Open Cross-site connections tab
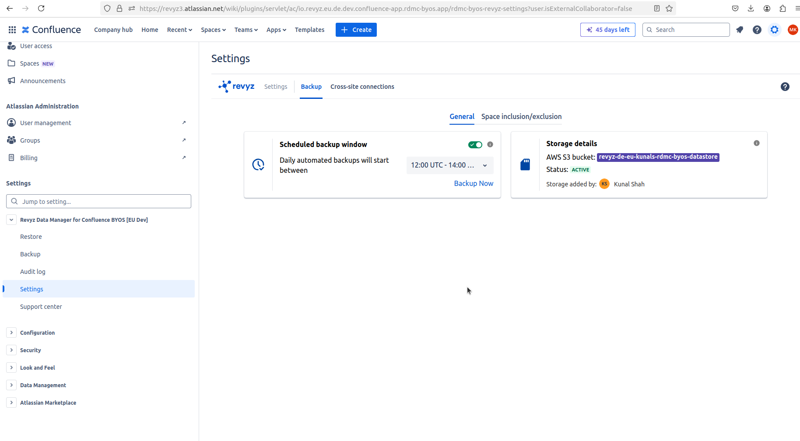Viewport: 800px width, 441px height. [362, 87]
